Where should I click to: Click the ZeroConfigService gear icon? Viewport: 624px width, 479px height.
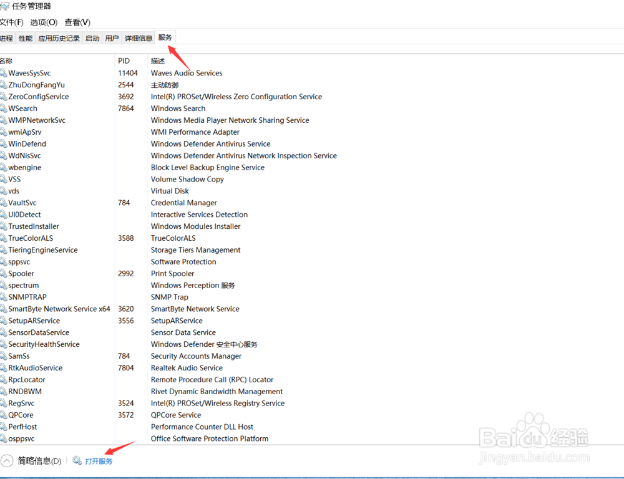click(x=3, y=97)
